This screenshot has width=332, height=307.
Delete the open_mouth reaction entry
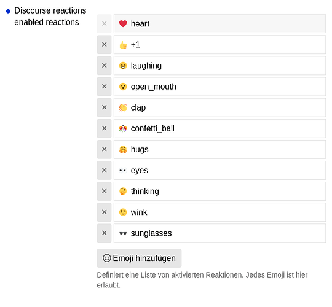pos(104,87)
